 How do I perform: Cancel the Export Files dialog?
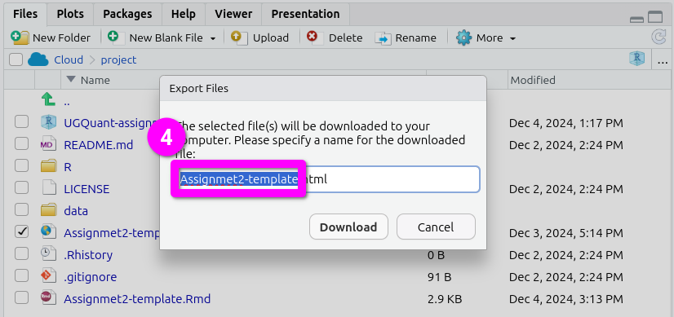click(436, 227)
